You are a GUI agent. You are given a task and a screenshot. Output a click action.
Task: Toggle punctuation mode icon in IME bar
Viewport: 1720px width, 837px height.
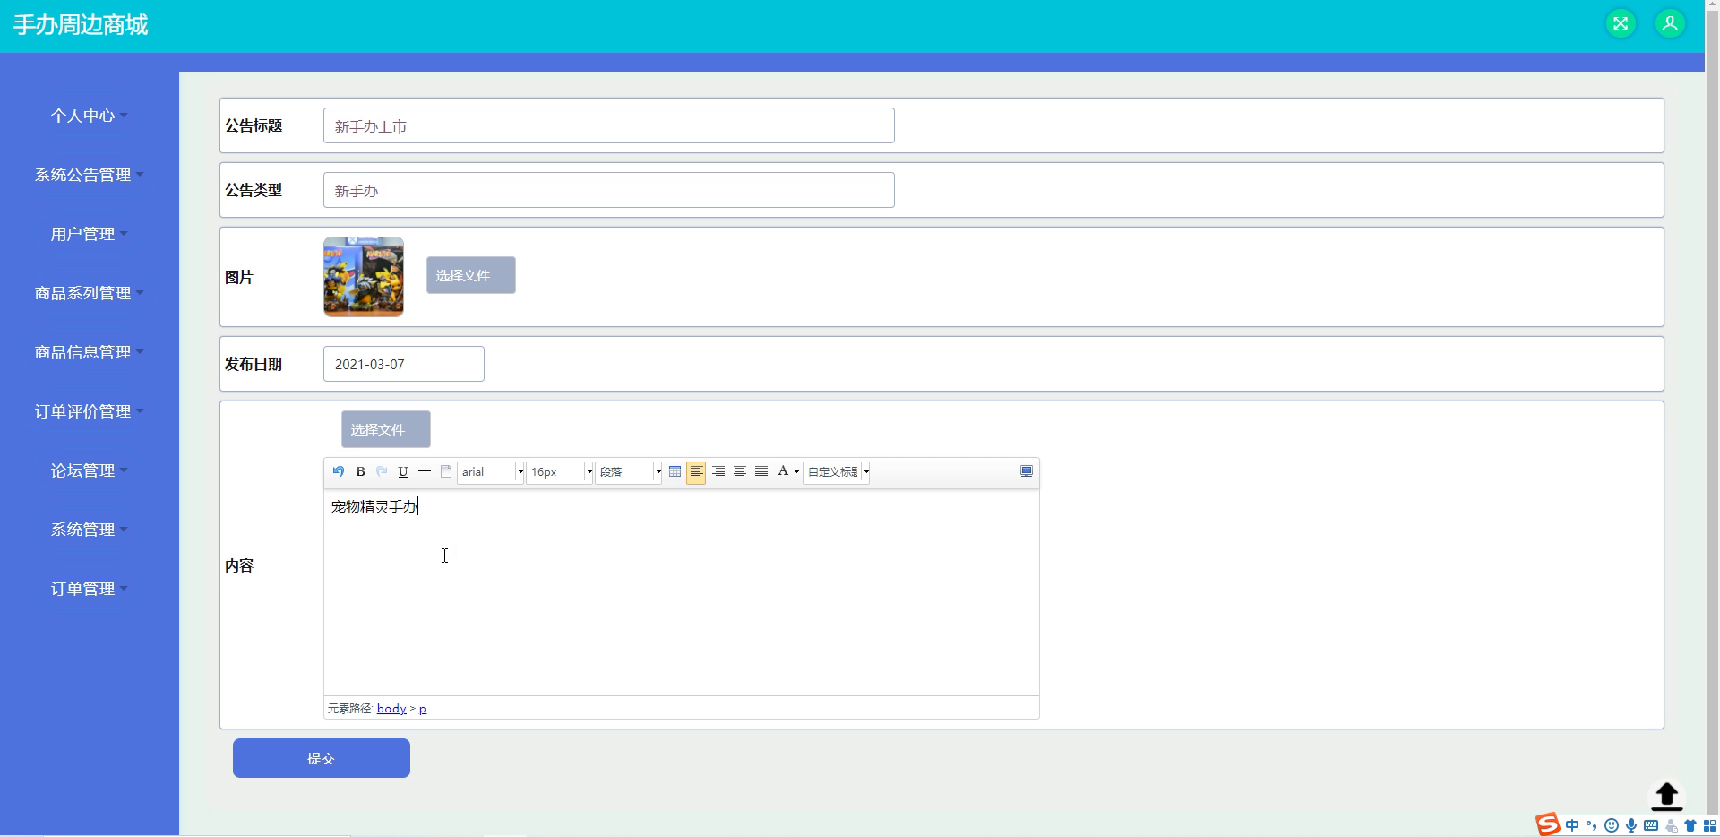click(1592, 825)
